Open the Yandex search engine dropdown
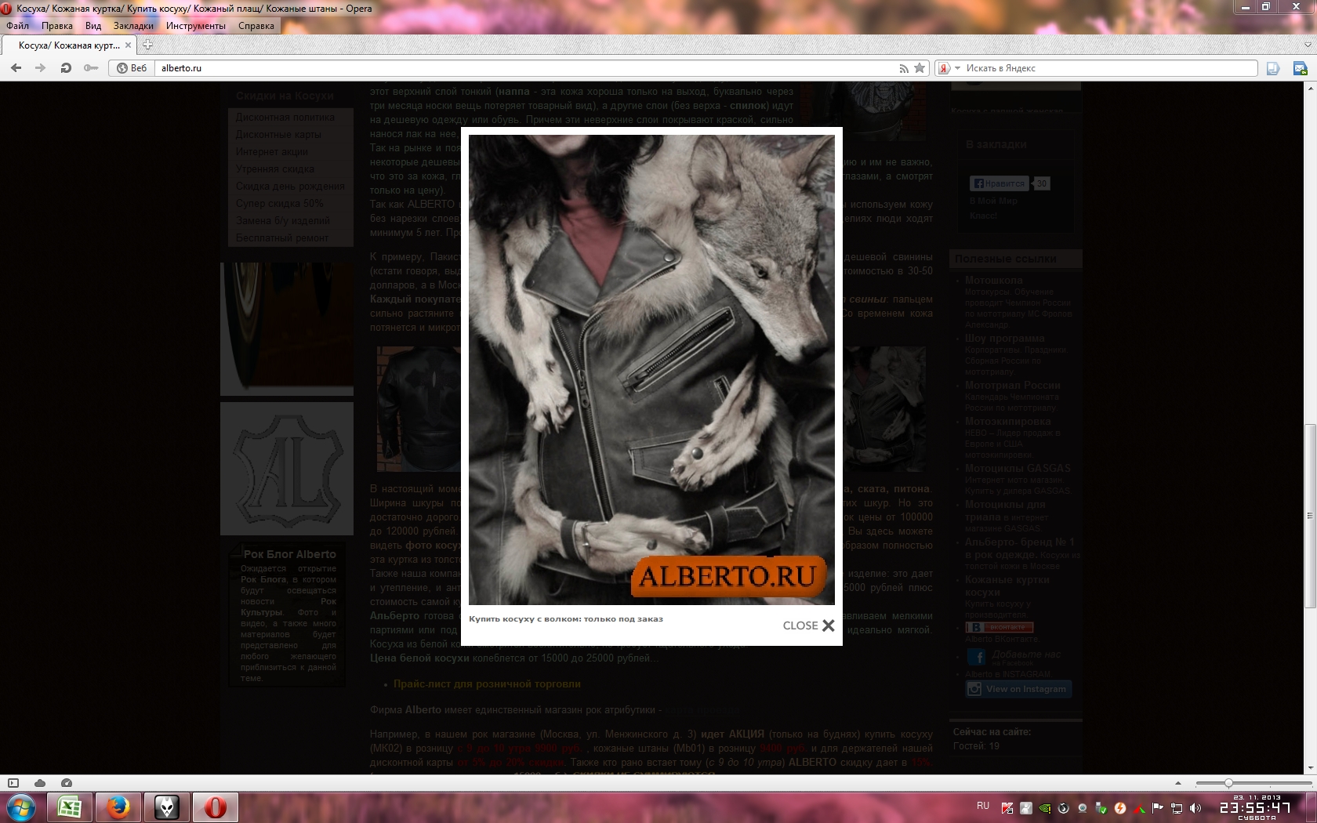1317x823 pixels. 957,68
